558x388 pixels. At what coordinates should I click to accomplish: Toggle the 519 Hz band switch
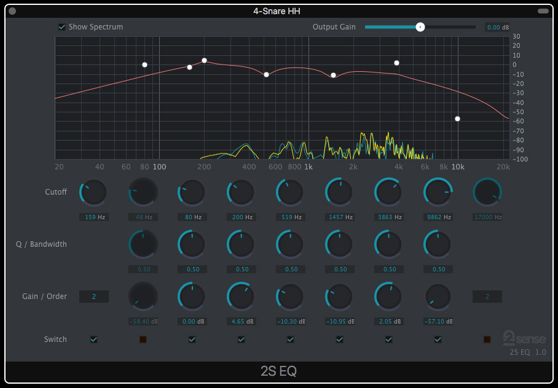point(291,340)
